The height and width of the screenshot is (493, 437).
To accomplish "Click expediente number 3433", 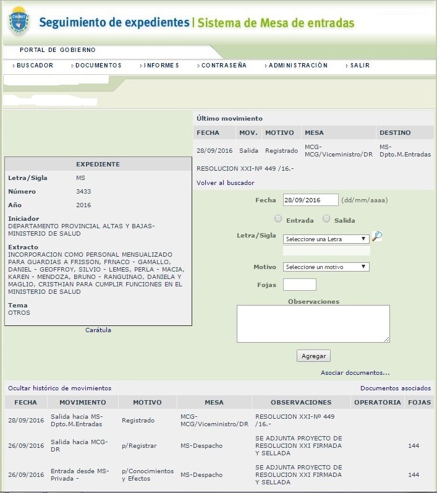I will point(83,192).
